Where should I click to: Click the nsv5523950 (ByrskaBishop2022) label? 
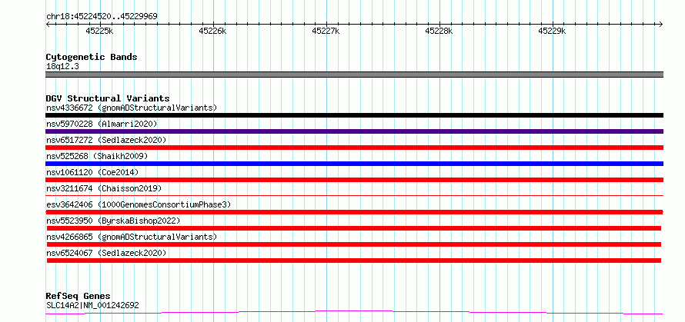point(113,221)
